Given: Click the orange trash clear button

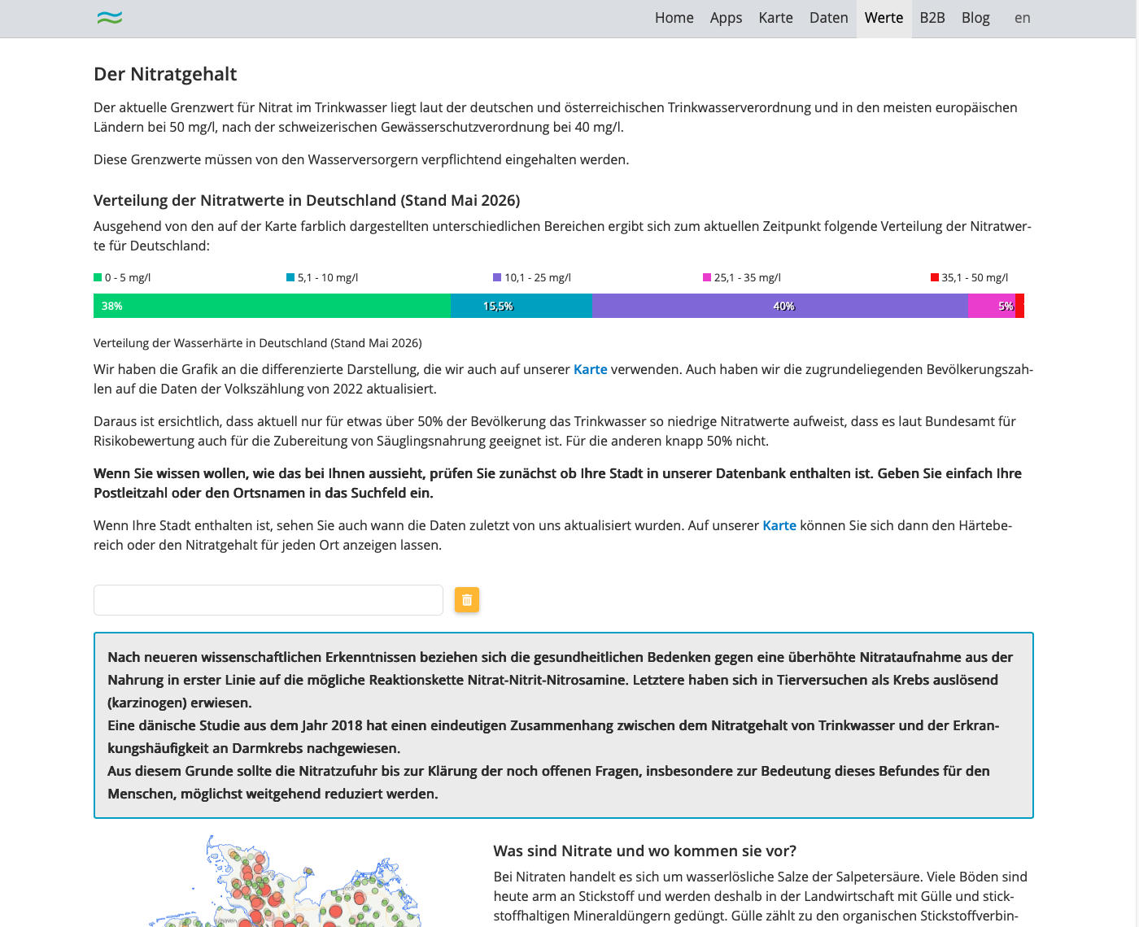Looking at the screenshot, I should tap(467, 600).
